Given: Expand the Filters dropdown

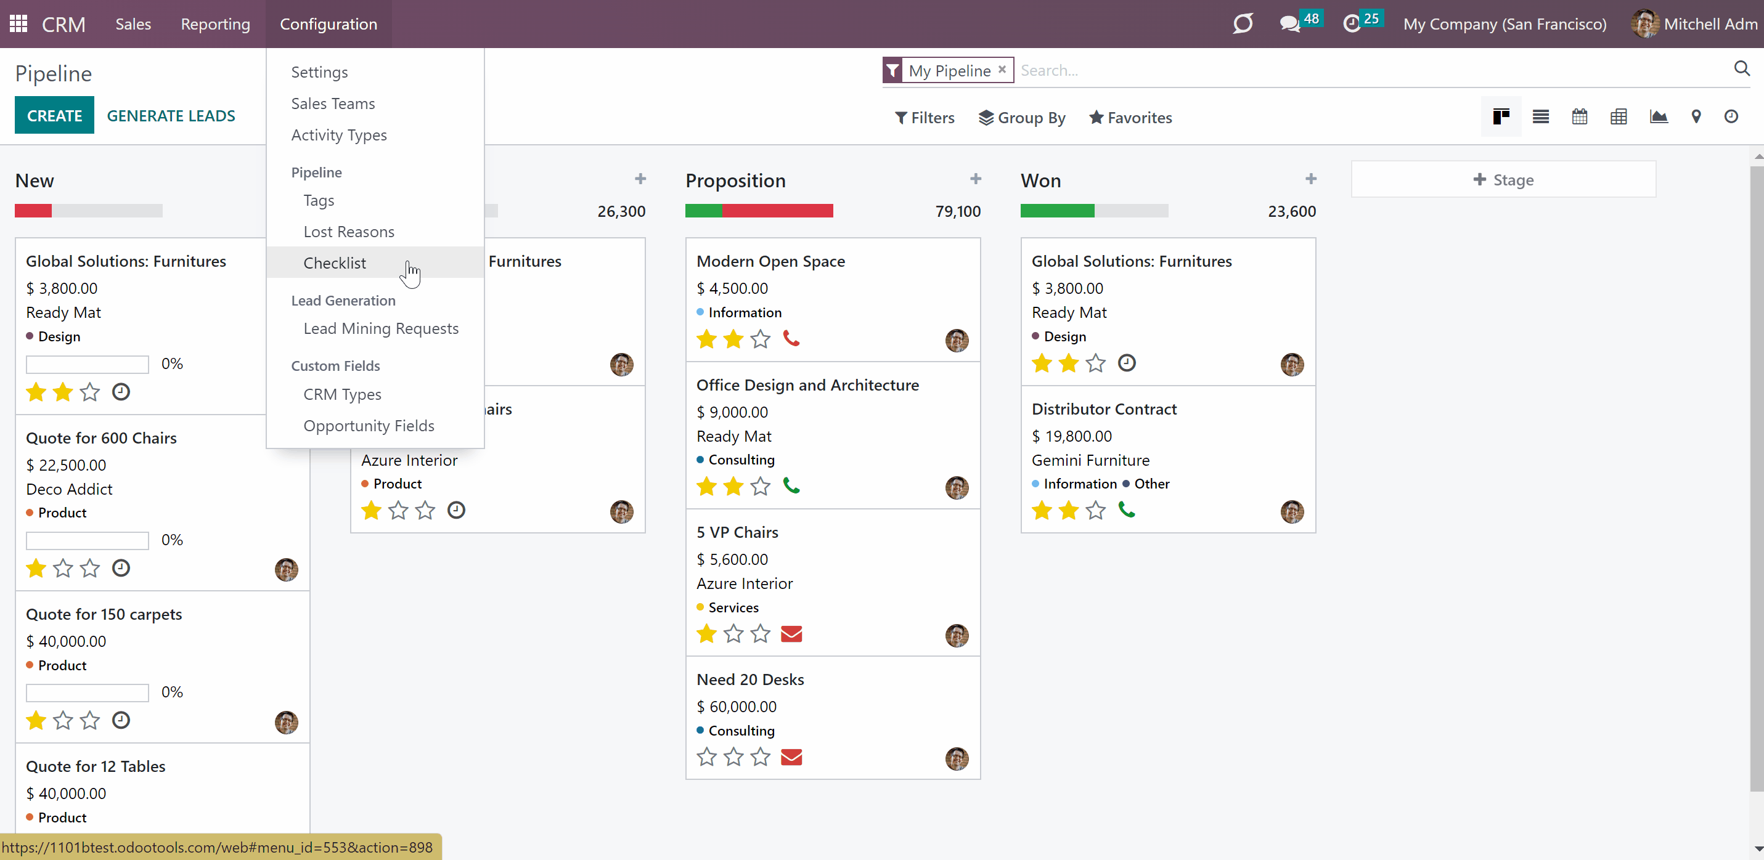Looking at the screenshot, I should pos(925,118).
